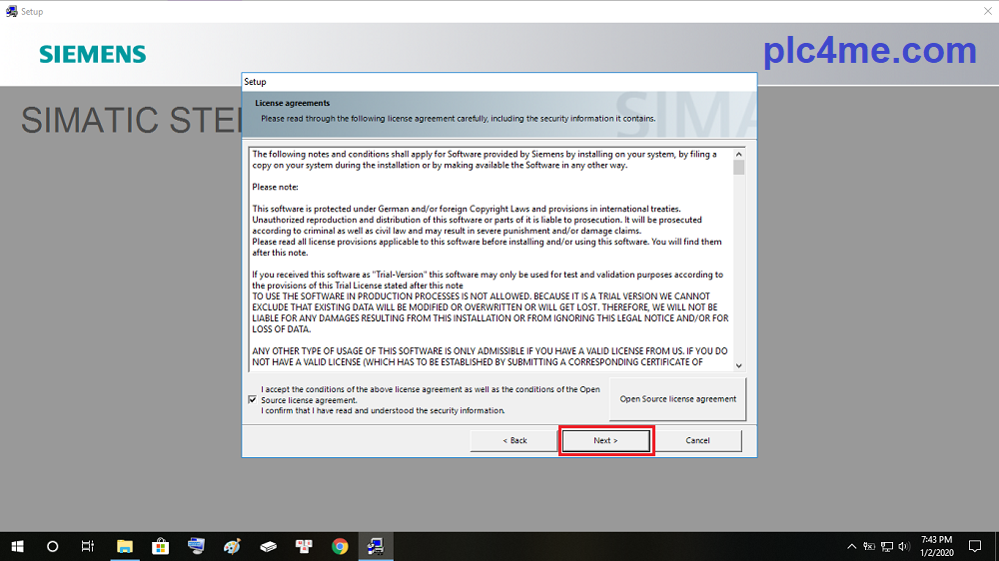
Task: Open Cortana search circle in taskbar
Action: [x=53, y=546]
